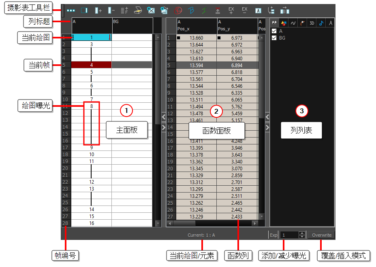Click the clear exposure and pull icon
Image resolution: width=376 pixels, height=267 pixels.
218,11
